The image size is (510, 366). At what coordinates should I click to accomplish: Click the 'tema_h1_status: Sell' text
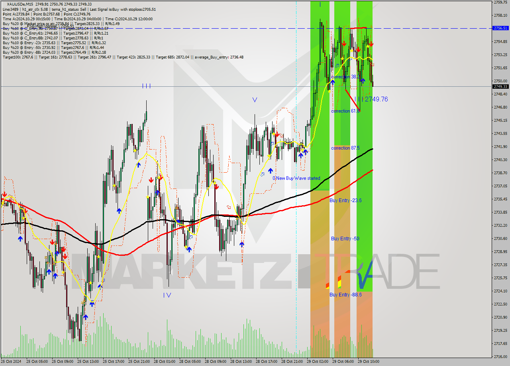click(x=68, y=9)
